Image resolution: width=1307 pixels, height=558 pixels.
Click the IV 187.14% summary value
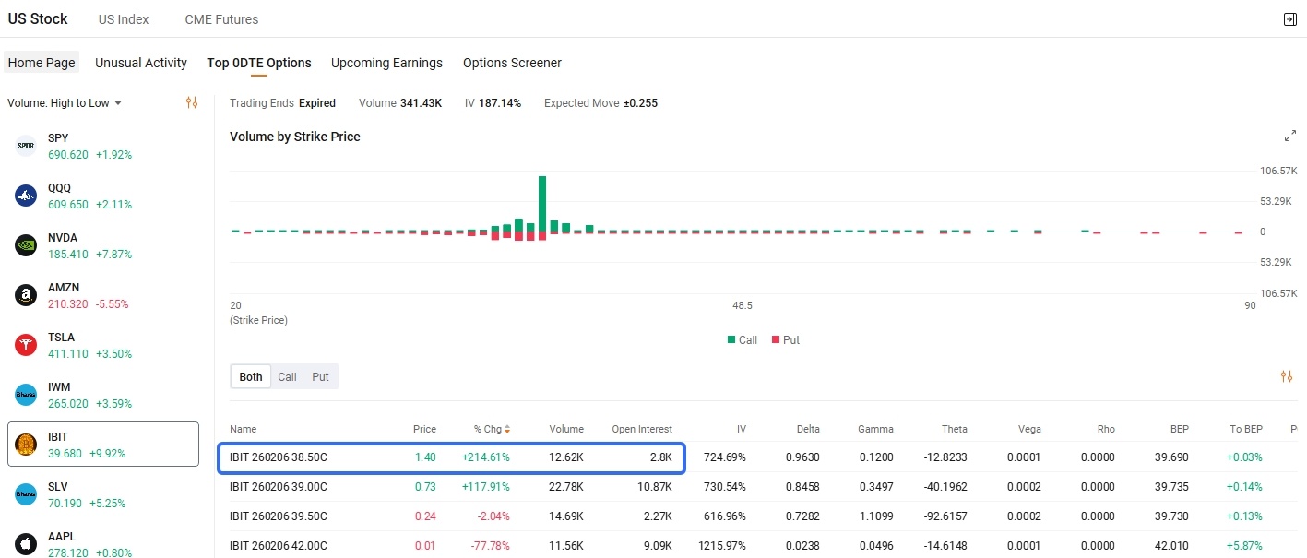[500, 103]
